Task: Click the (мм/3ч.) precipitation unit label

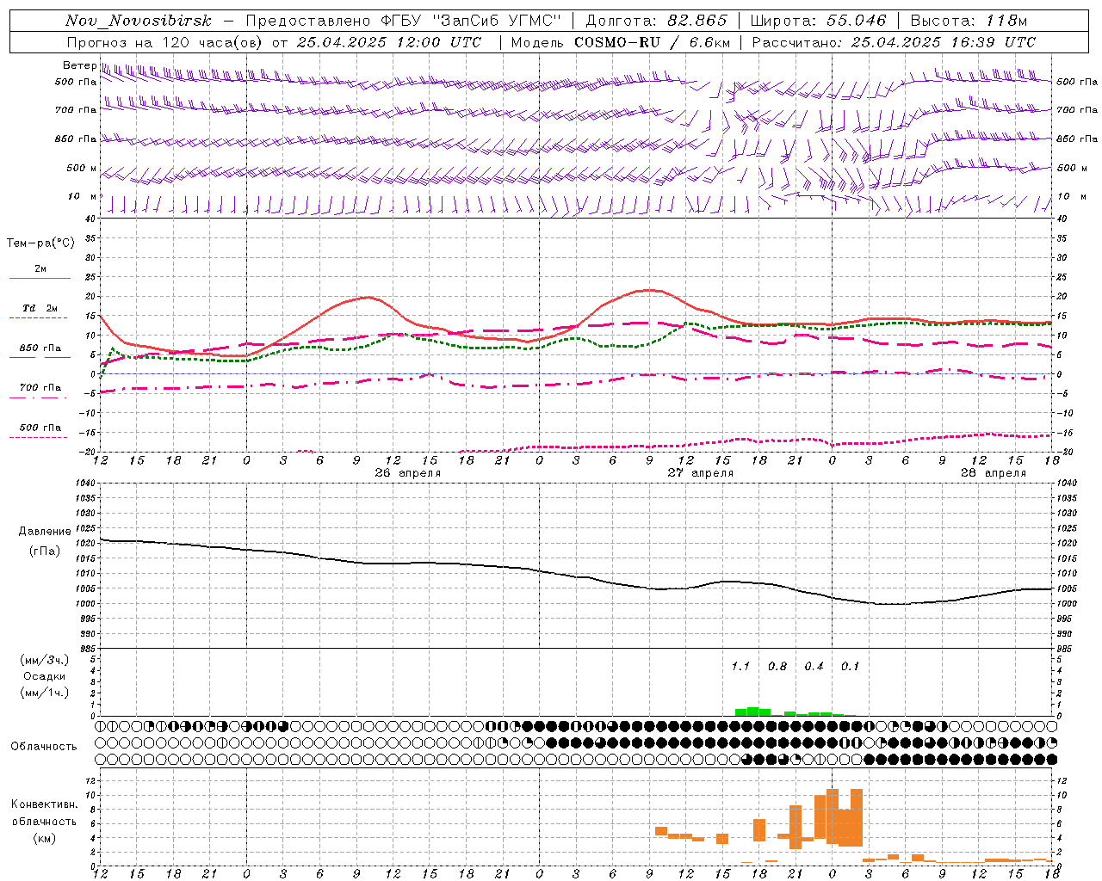Action: pyautogui.click(x=44, y=660)
